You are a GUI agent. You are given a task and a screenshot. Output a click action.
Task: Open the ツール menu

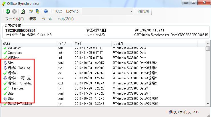[x=47, y=19]
